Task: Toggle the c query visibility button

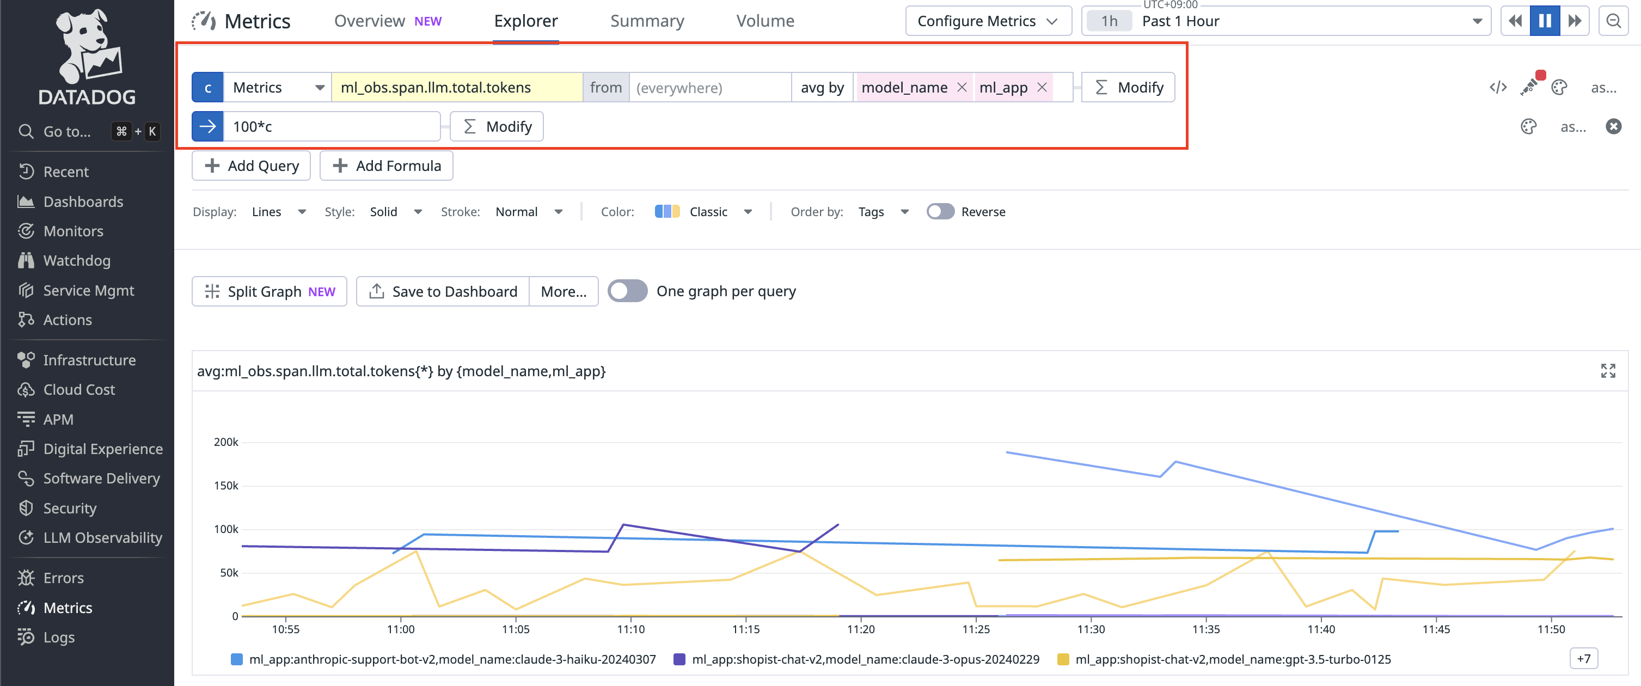Action: coord(207,87)
